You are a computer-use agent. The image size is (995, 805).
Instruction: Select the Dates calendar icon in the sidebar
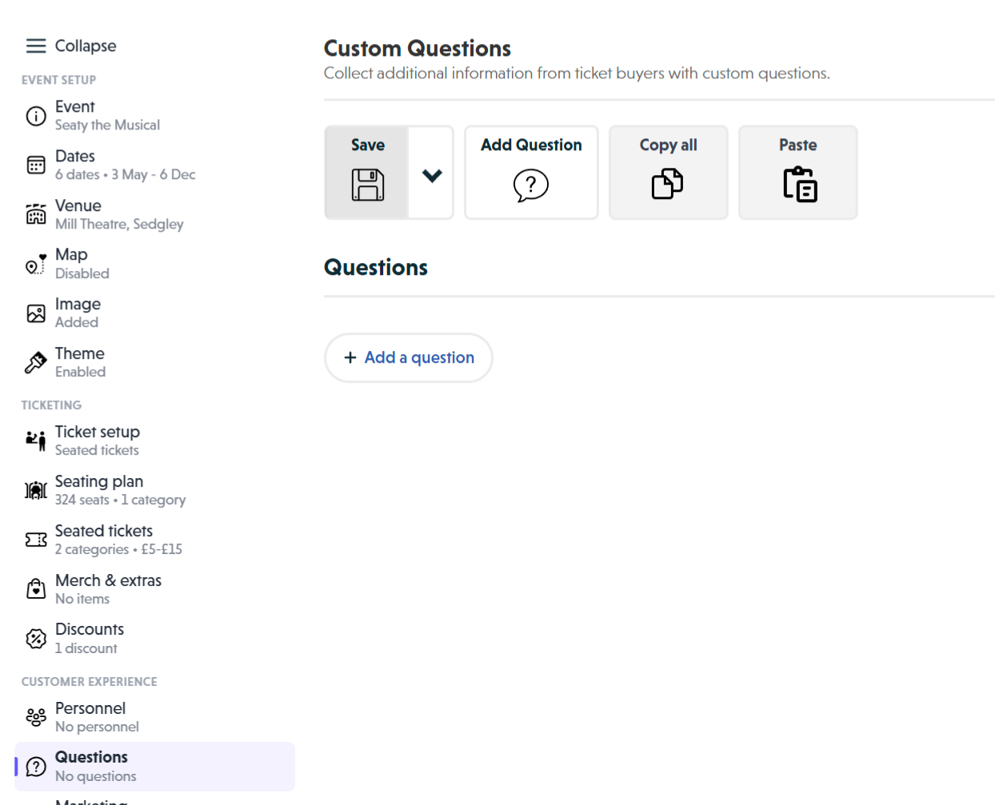click(x=36, y=165)
